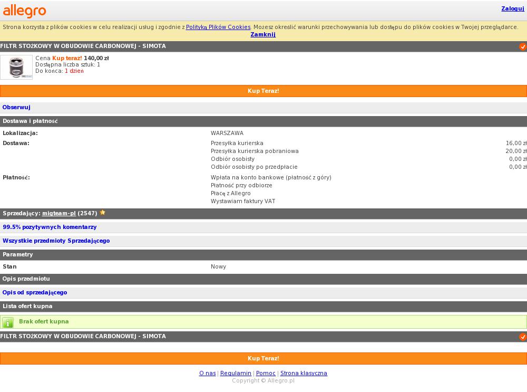This screenshot has height=392, width=527.
Task: Open seller profile migteam-pl
Action: pos(59,213)
